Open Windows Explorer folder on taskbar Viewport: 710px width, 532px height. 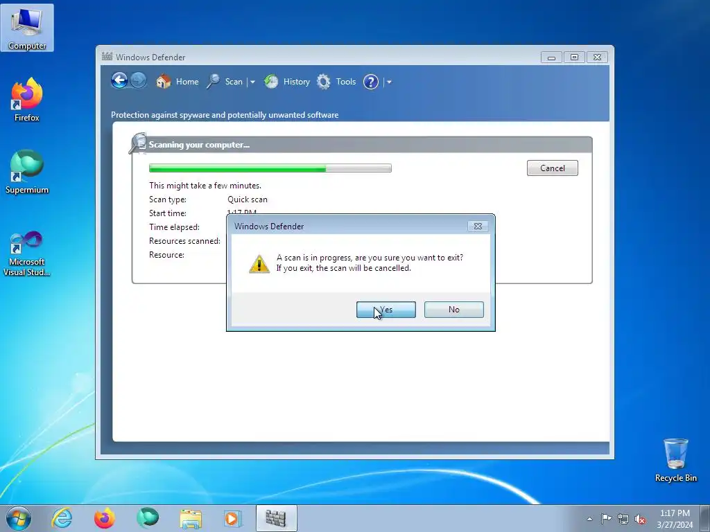pyautogui.click(x=191, y=518)
